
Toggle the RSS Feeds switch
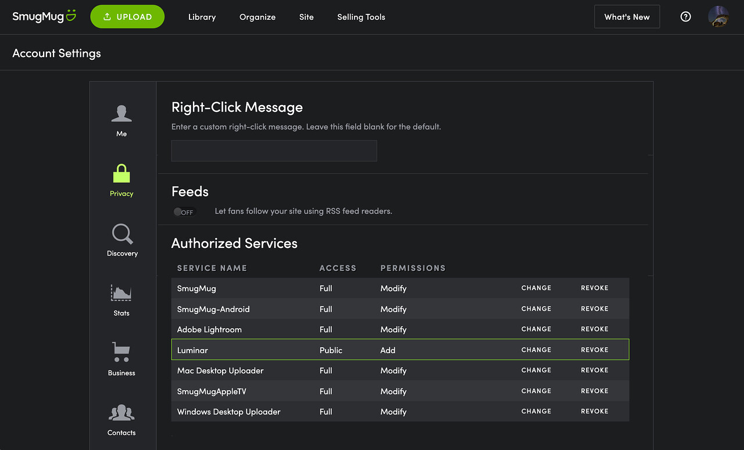click(184, 212)
